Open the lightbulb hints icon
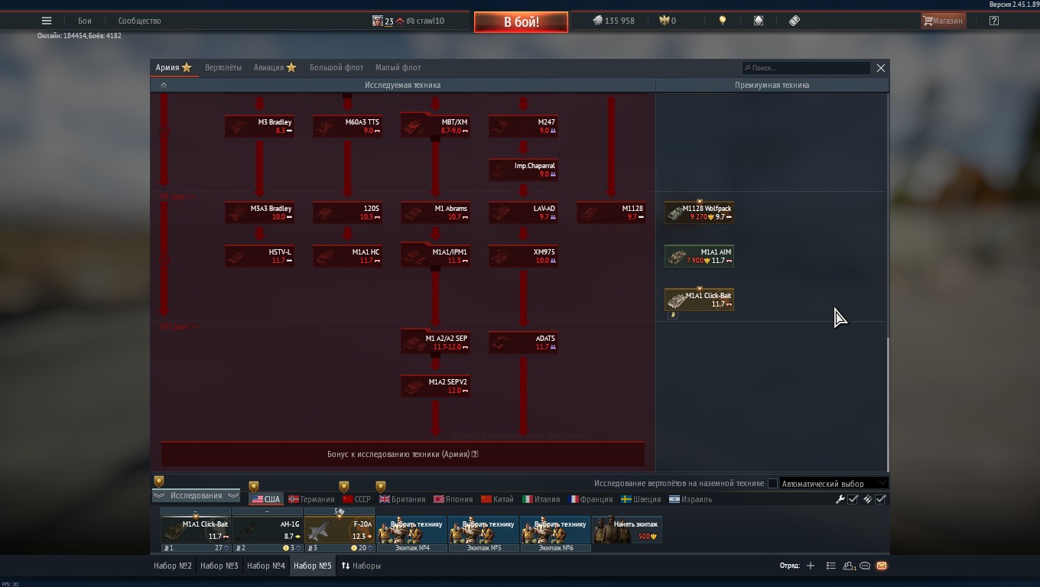Image resolution: width=1040 pixels, height=587 pixels. point(722,21)
